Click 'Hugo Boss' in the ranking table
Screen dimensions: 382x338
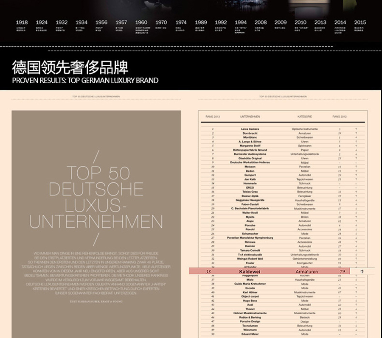tap(250, 301)
